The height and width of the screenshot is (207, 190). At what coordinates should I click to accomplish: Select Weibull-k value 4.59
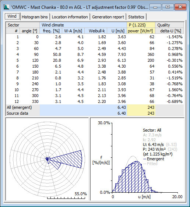click(102, 54)
